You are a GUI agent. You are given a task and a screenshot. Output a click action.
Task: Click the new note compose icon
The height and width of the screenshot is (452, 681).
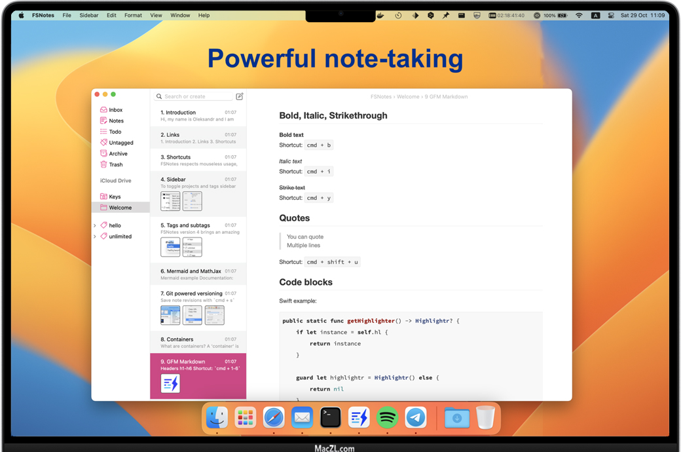coord(240,96)
